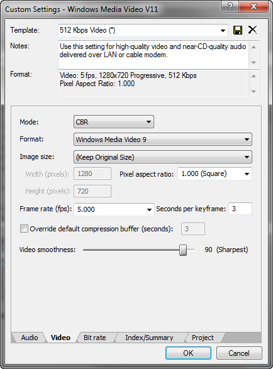
Task: Open the Pixel aspect ratio dropdown
Action: [x=214, y=174]
